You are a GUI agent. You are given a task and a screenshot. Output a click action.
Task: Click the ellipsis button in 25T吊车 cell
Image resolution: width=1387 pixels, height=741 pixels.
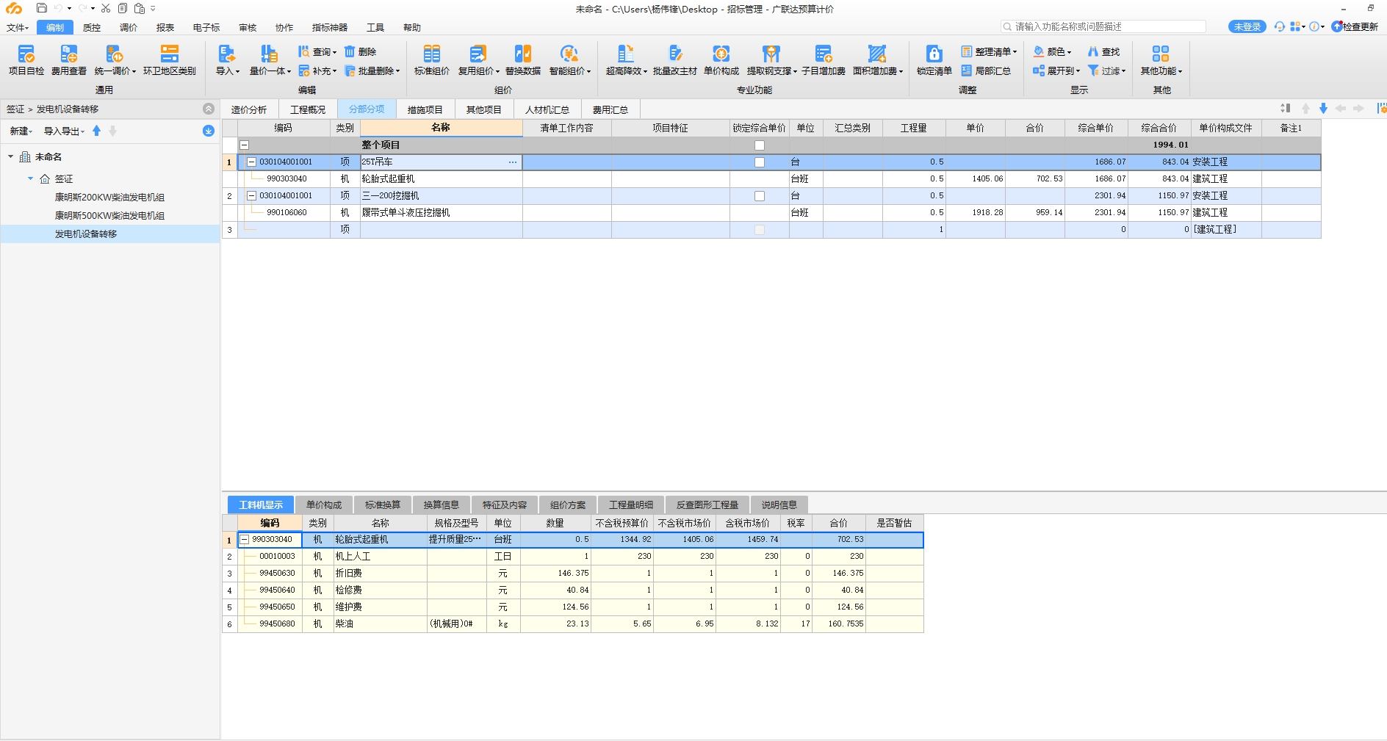(x=513, y=162)
